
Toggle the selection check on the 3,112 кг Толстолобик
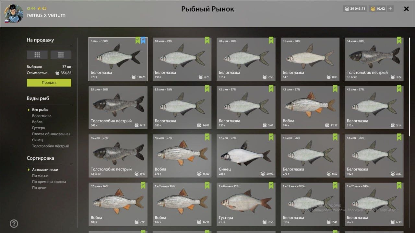tap(399, 41)
